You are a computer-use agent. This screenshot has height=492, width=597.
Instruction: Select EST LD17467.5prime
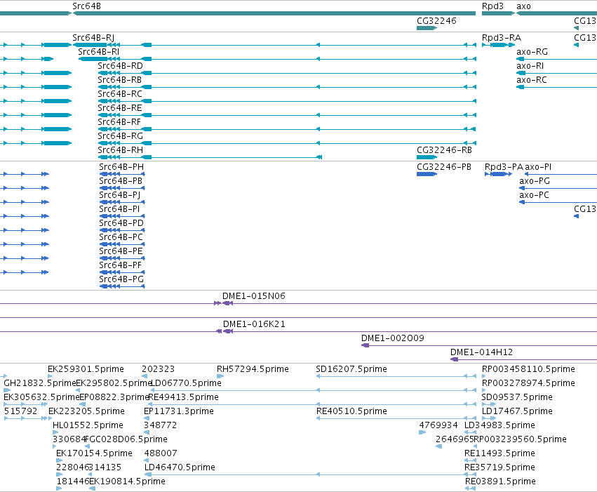[x=517, y=412]
